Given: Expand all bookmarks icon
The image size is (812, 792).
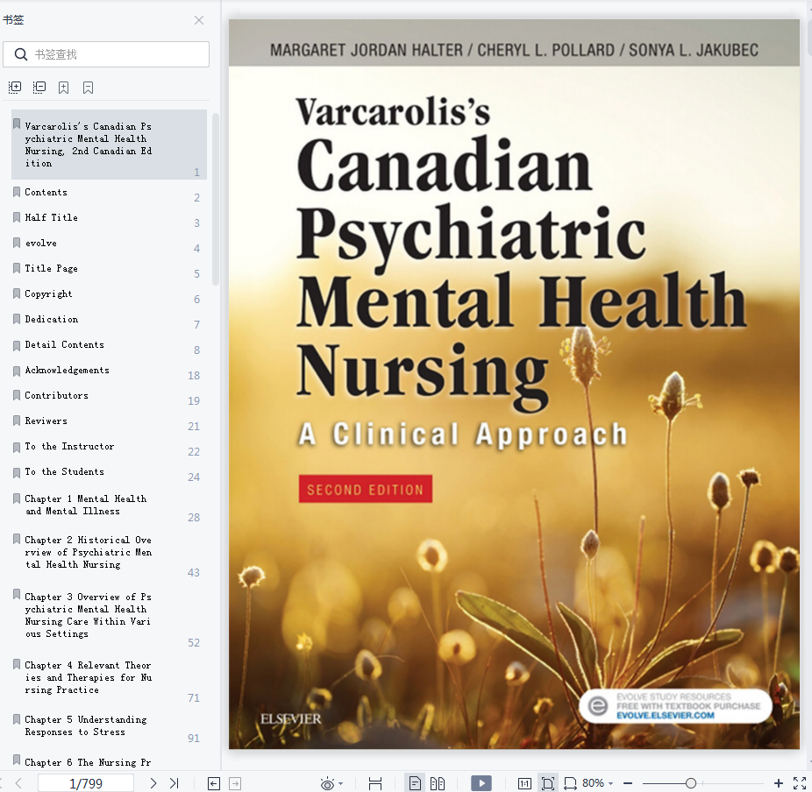Looking at the screenshot, I should [x=15, y=88].
